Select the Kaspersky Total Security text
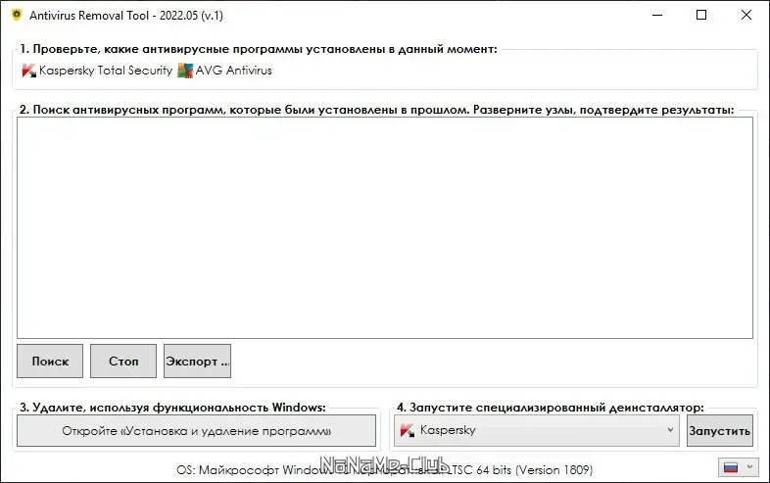 [x=106, y=71]
